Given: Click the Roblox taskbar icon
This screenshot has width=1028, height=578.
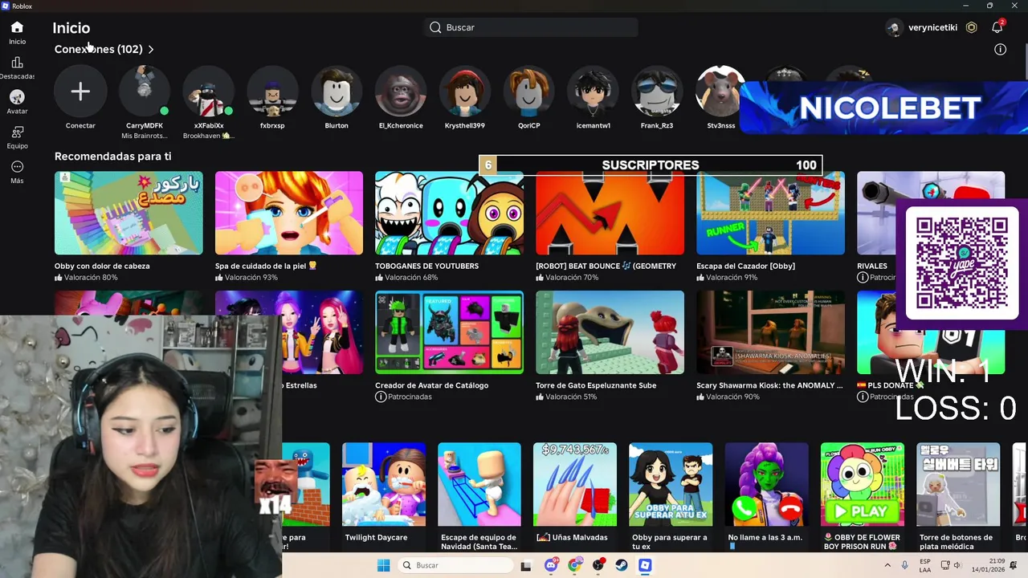Looking at the screenshot, I should click(645, 565).
